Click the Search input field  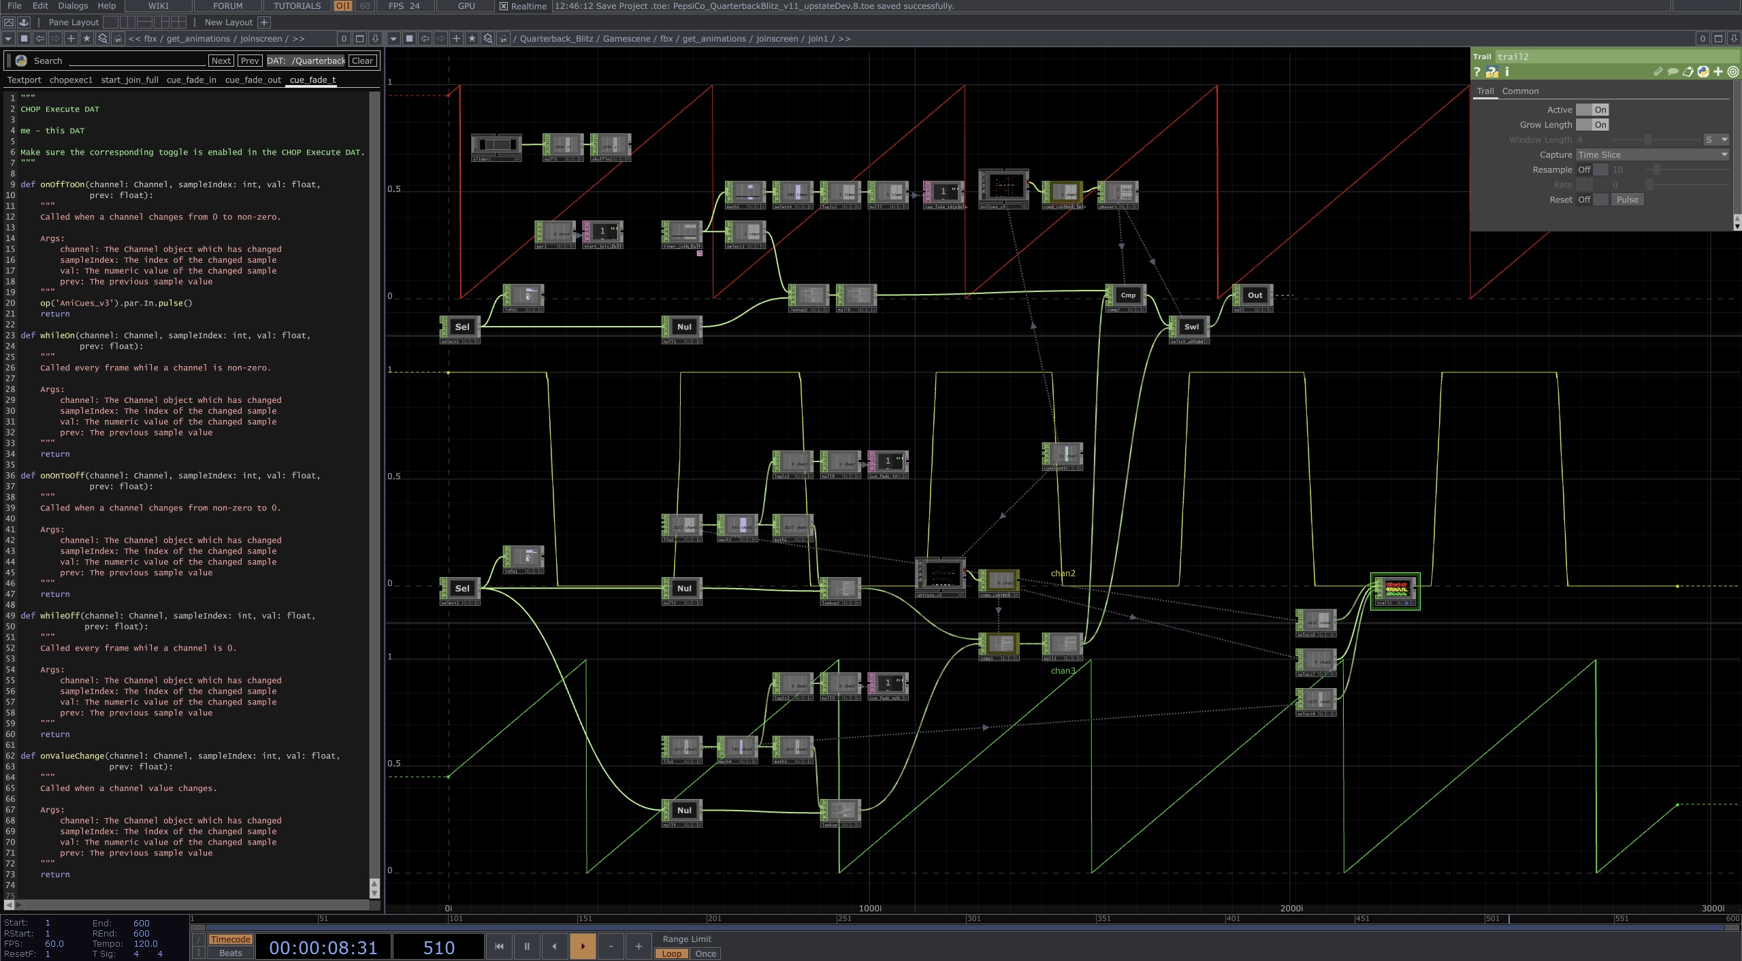(x=137, y=61)
